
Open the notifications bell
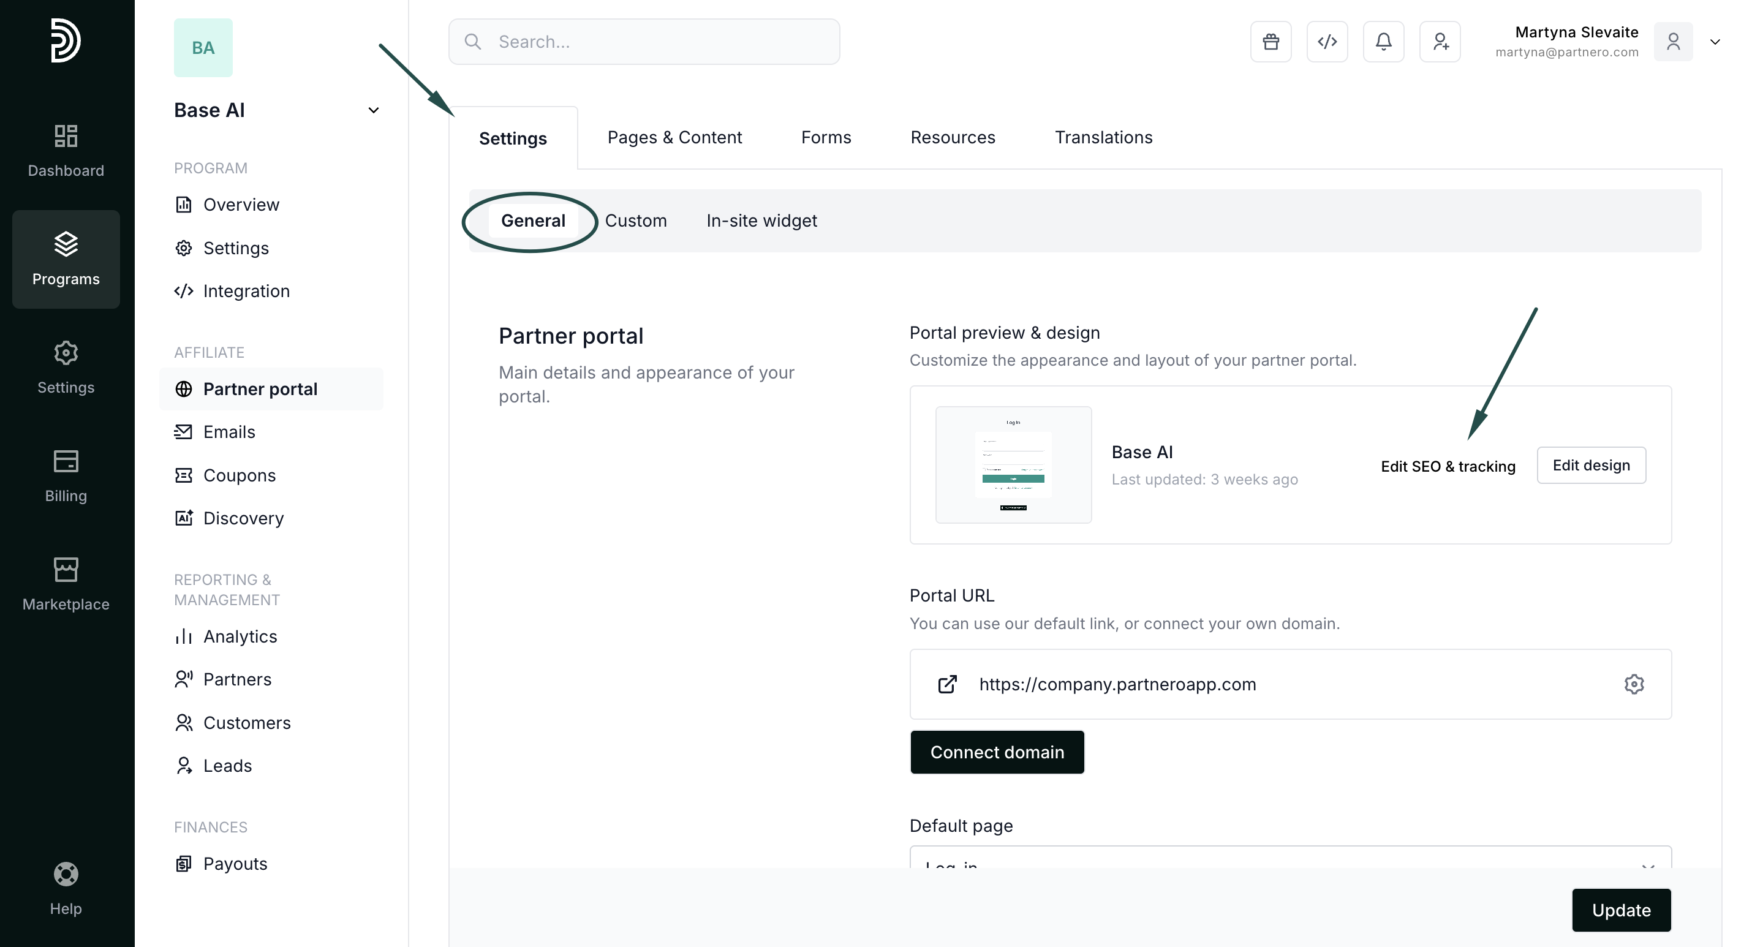pyautogui.click(x=1383, y=42)
